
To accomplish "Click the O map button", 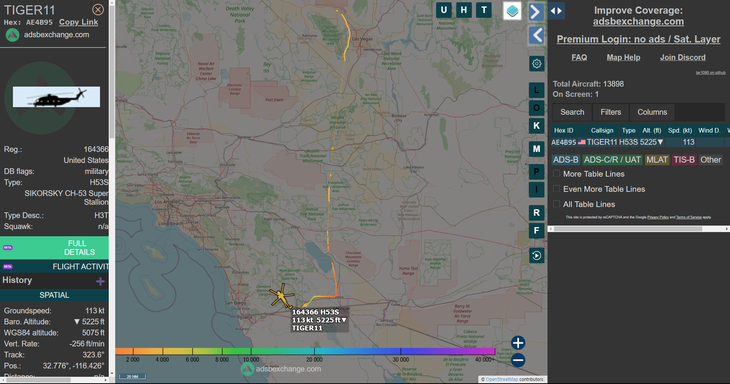I will (537, 108).
